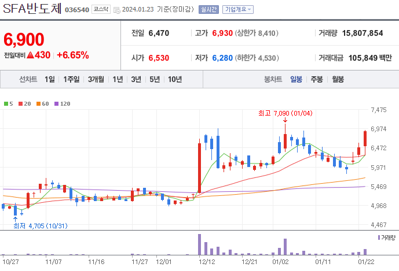Click the 거래대금 value 105,849 백만
This screenshot has height=271, width=399.
370,58
